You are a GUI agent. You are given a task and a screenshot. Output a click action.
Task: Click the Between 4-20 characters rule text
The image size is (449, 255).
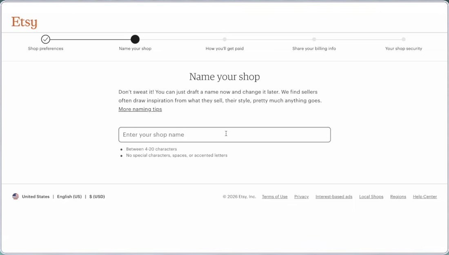pyautogui.click(x=151, y=149)
